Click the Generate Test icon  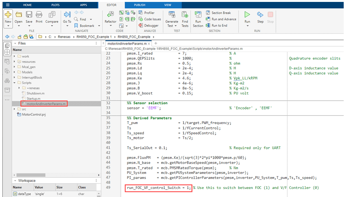click(172, 15)
